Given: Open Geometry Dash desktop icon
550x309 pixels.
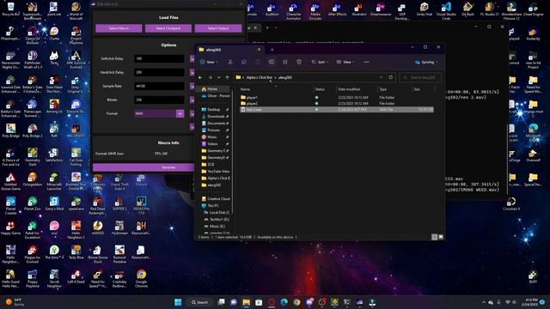Looking at the screenshot, I should [33, 156].
